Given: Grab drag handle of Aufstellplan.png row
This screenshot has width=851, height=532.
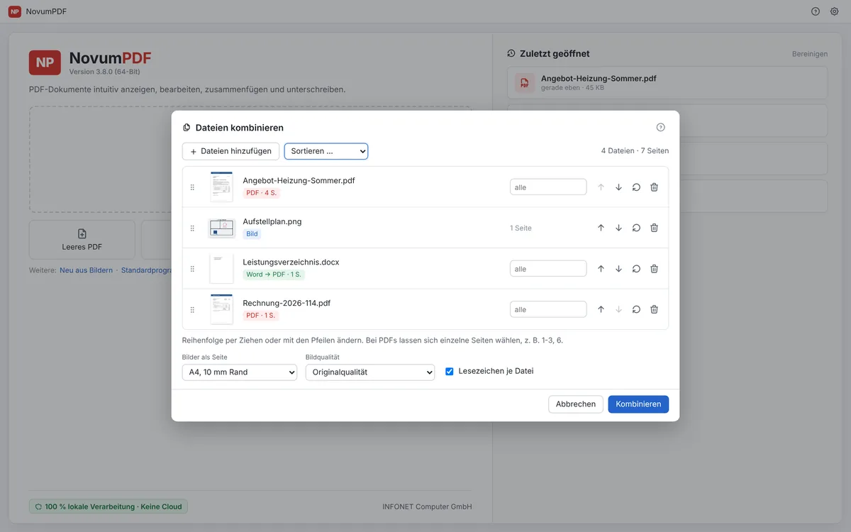Looking at the screenshot, I should [x=192, y=228].
